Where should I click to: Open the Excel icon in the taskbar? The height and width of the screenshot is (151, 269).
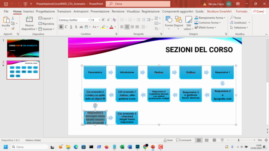point(122,147)
